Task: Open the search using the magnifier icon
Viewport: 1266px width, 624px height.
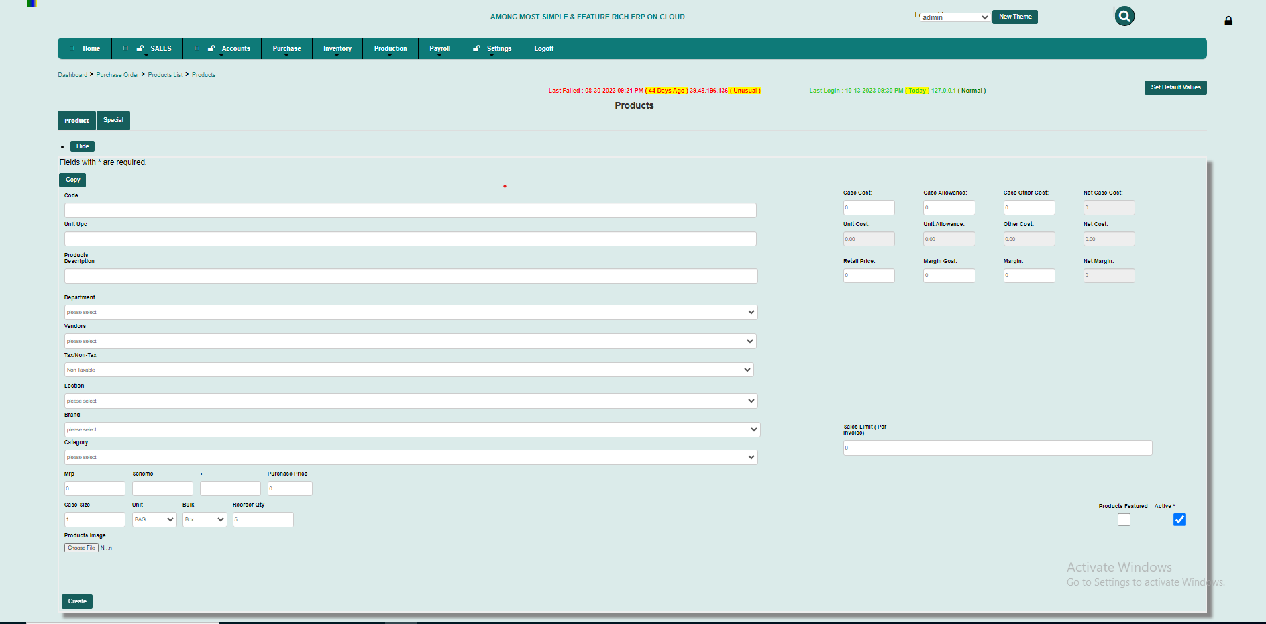Action: coord(1124,16)
